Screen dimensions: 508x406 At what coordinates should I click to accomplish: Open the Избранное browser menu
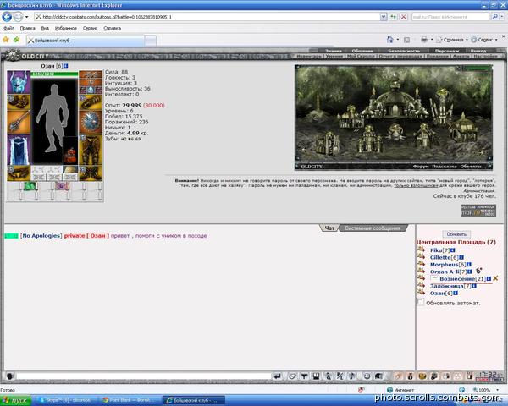[x=66, y=29]
